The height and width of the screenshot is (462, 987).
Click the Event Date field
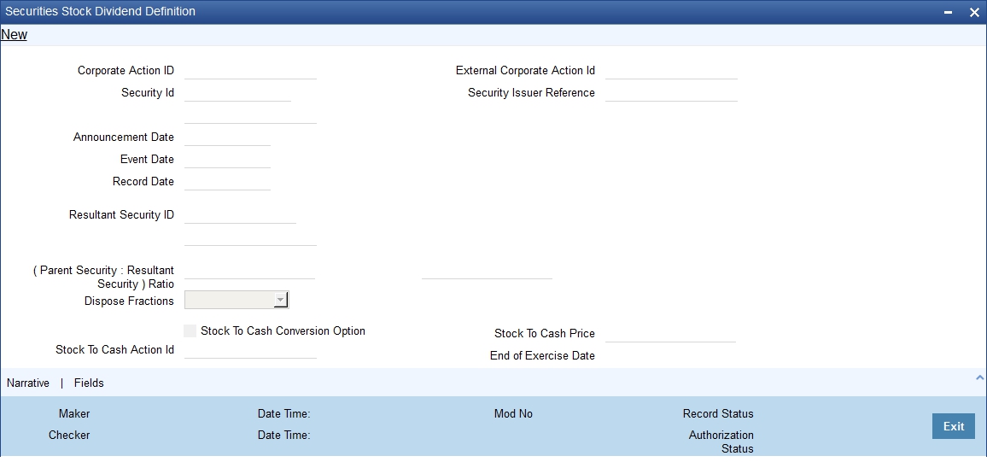click(227, 159)
